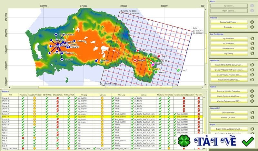
Task: Click help icon for Statistical Wavelet Estimation
Action: pos(252,91)
